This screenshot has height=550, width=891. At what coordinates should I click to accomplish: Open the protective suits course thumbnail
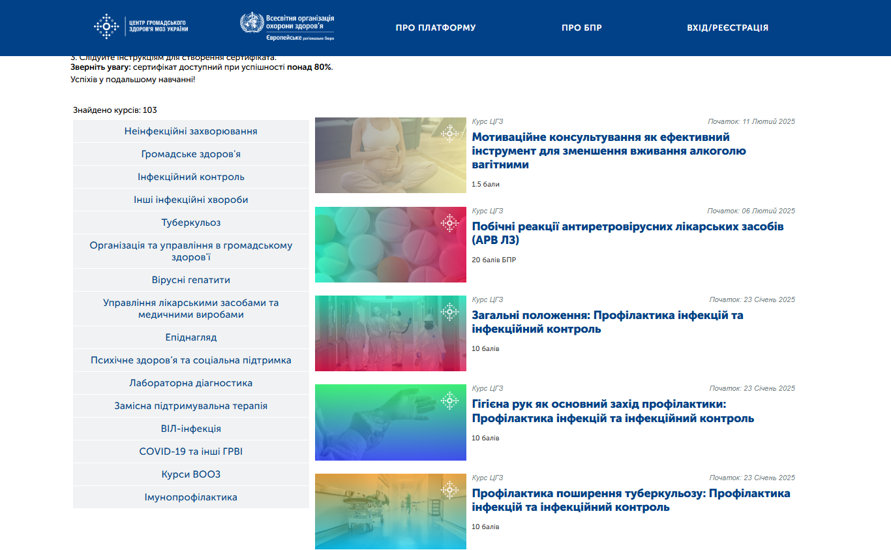[x=390, y=333]
